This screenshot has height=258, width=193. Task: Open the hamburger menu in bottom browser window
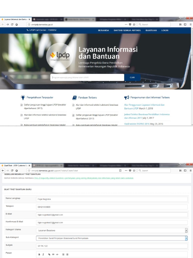(x=190, y=171)
